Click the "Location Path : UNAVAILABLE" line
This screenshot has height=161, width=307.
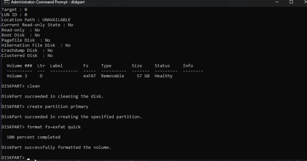(36, 20)
